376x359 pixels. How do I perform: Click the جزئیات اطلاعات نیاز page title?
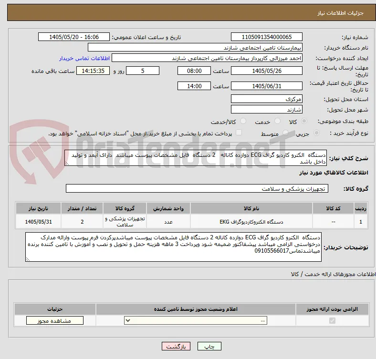(x=341, y=13)
